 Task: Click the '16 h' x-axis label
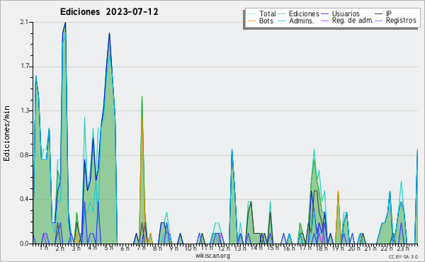[289, 248]
